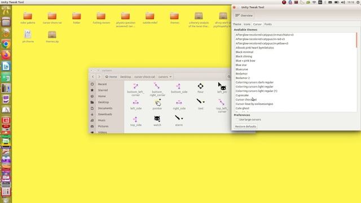The image size is (361, 203).
Task: Click Restore defaults button
Action: pyautogui.click(x=245, y=126)
